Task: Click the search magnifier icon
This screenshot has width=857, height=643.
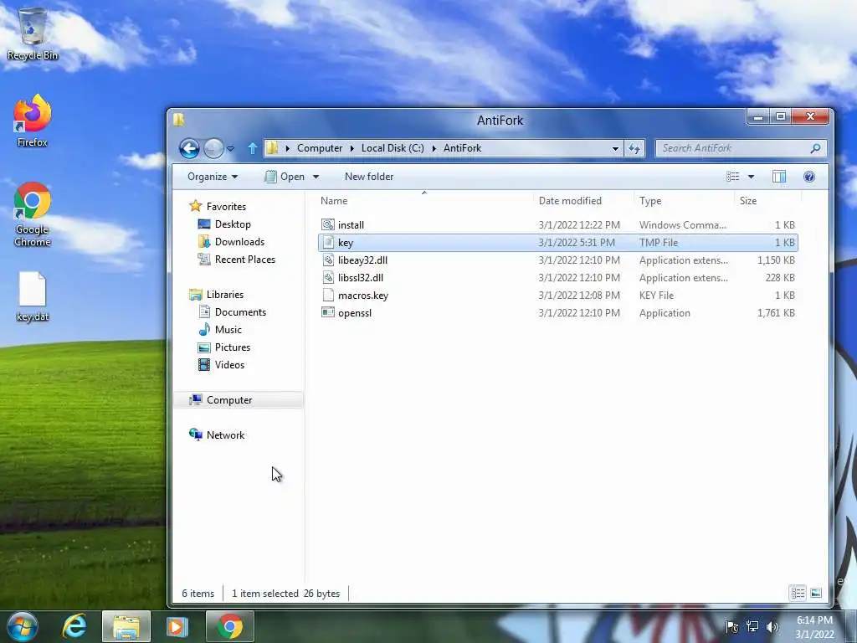Action: 815,148
